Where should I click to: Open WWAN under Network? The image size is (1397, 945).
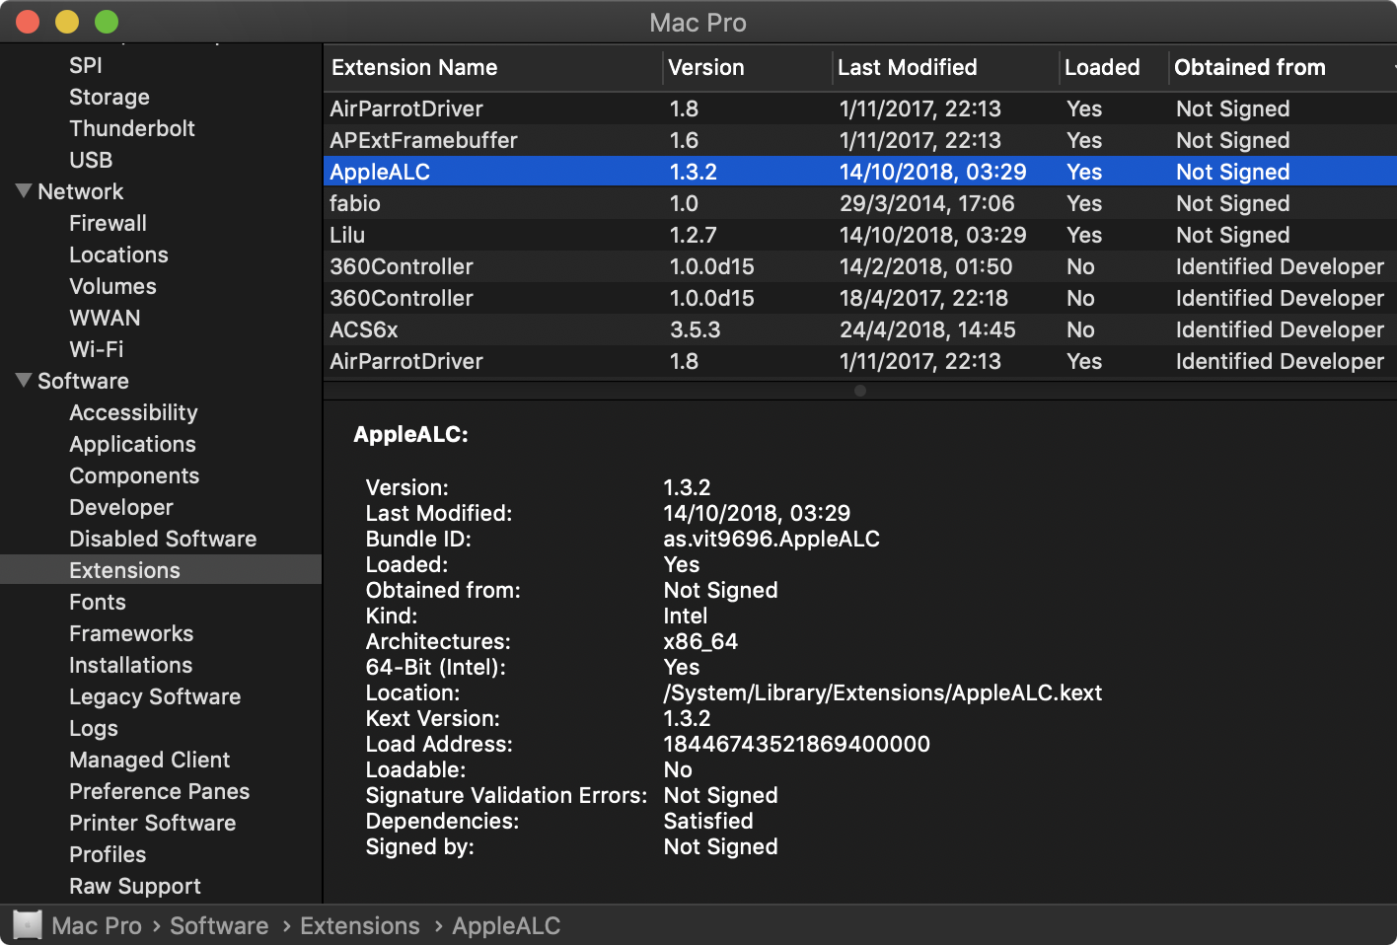point(105,318)
